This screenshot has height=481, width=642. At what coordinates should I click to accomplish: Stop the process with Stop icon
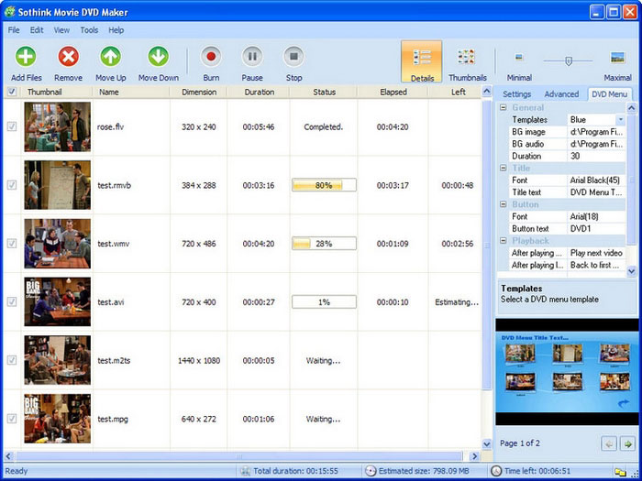(x=293, y=57)
